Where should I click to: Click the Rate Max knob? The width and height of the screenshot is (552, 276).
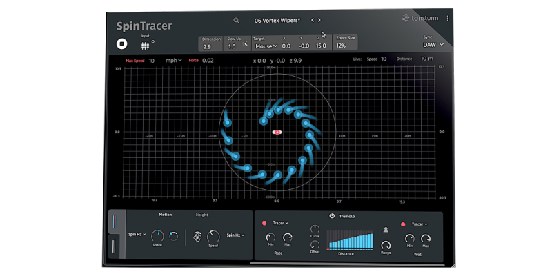[288, 237]
